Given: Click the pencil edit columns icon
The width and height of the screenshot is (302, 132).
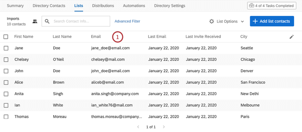Looking at the screenshot, I should tap(292, 37).
